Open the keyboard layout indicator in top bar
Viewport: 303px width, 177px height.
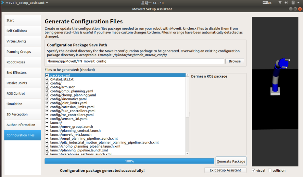pos(267,3)
